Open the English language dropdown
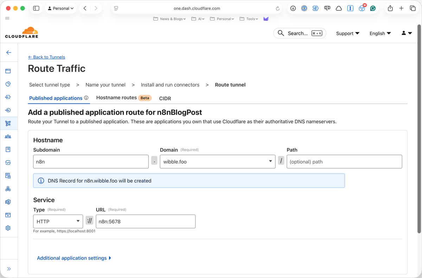 (x=380, y=33)
